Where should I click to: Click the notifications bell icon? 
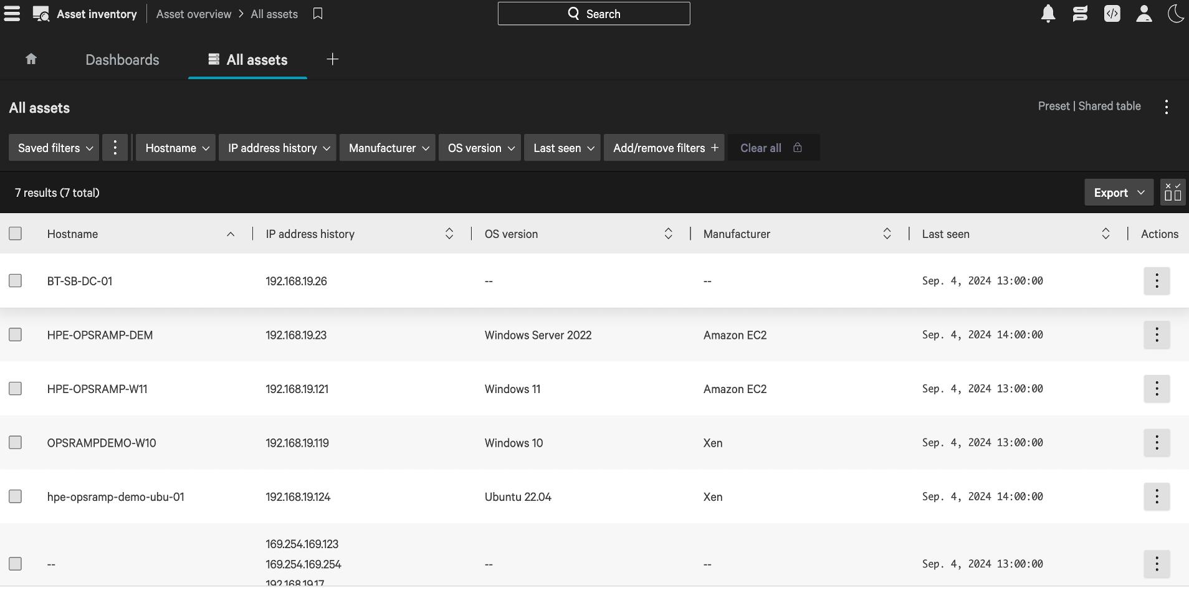pyautogui.click(x=1048, y=14)
